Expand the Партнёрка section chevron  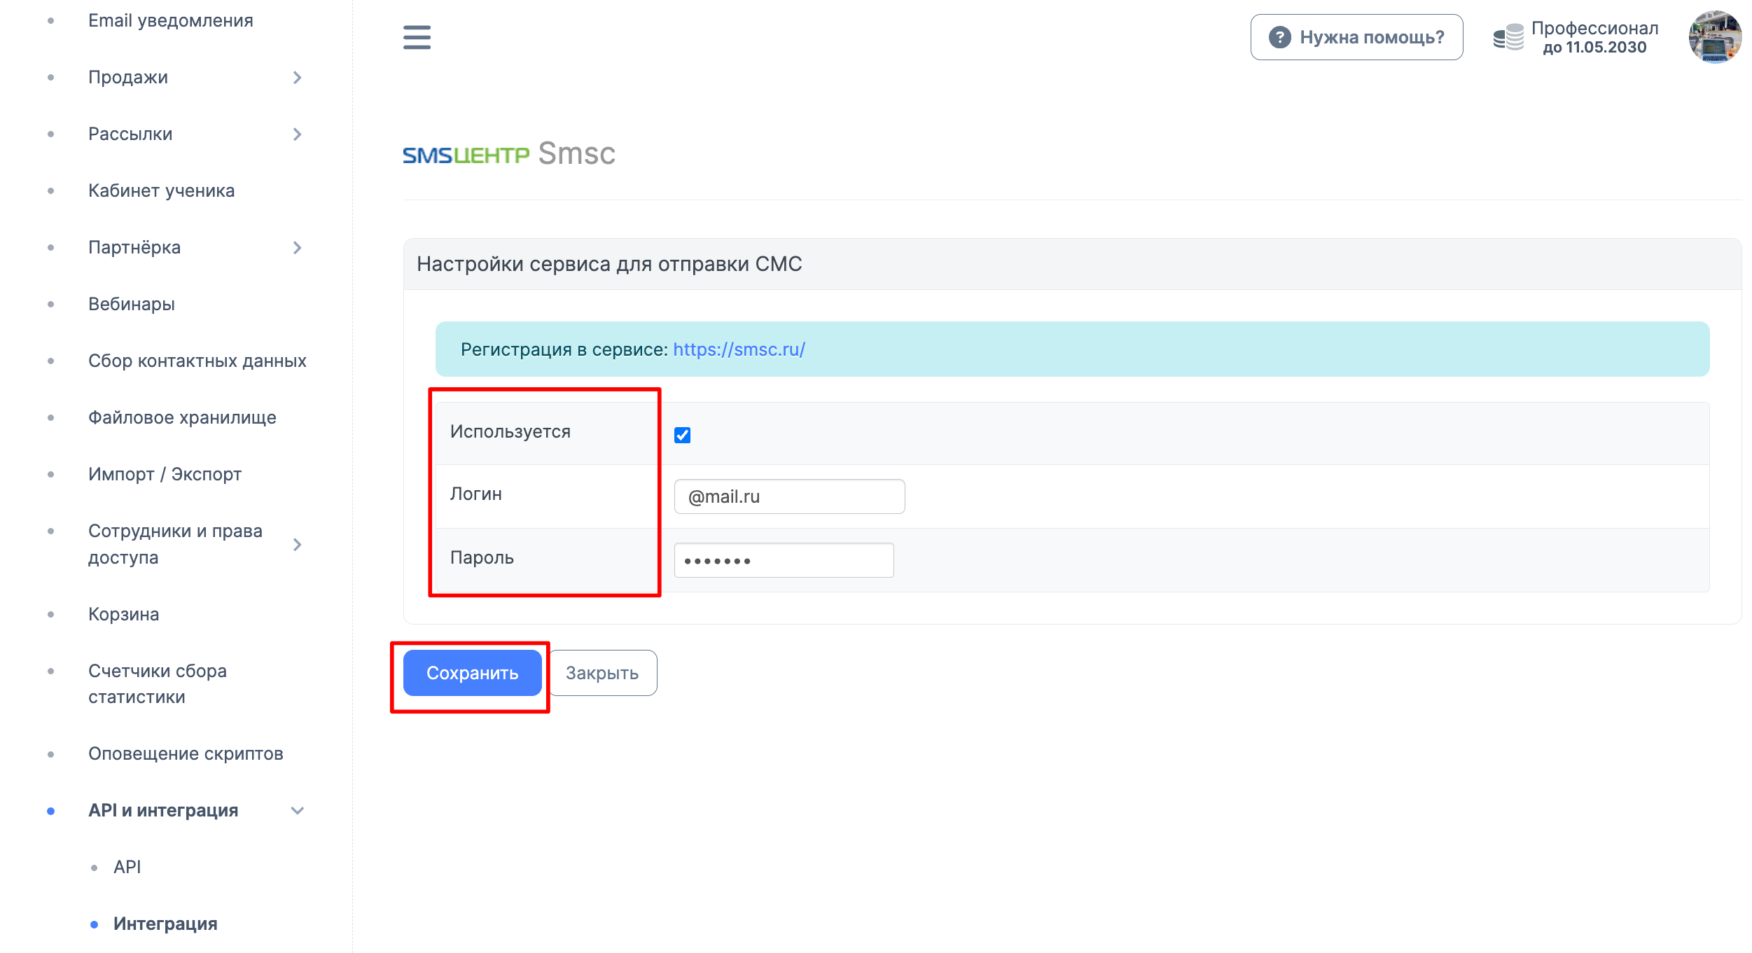click(297, 248)
